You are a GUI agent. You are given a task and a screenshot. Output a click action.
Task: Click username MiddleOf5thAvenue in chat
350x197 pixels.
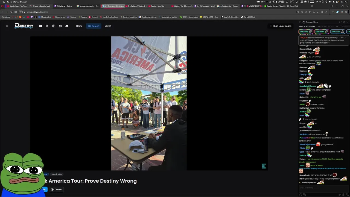[308, 144]
